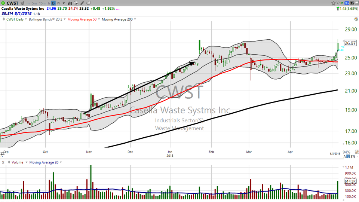Click the +1.92% percent change value
Image resolution: width=359 pixels, height=202 pixels.
tap(108, 9)
